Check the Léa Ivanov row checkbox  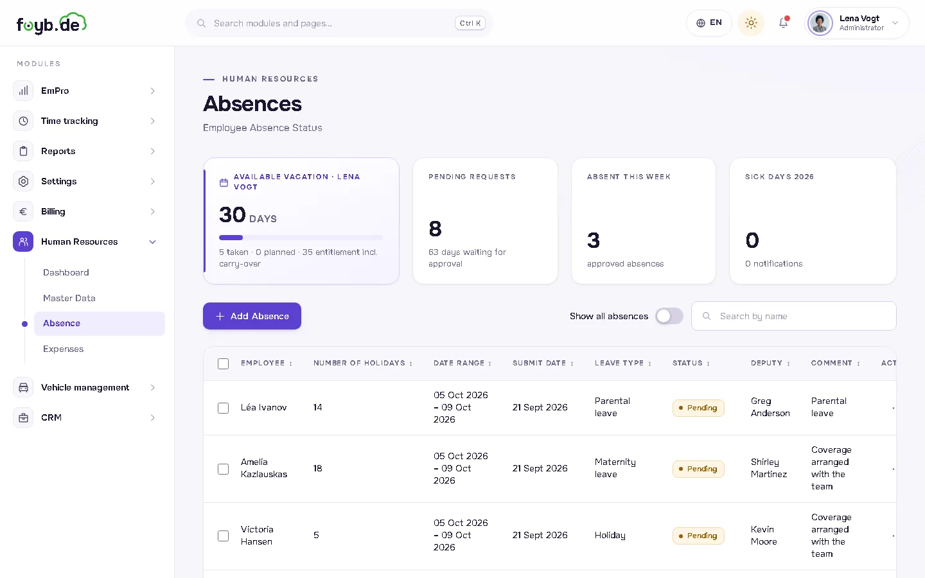coord(223,408)
